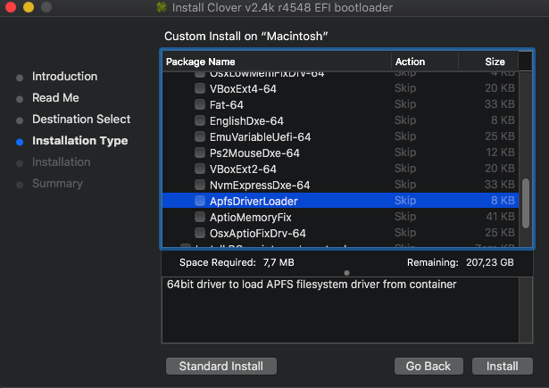Check the VBoxExt2-64 checkbox
Screen dimensions: 549x388
[x=200, y=169]
